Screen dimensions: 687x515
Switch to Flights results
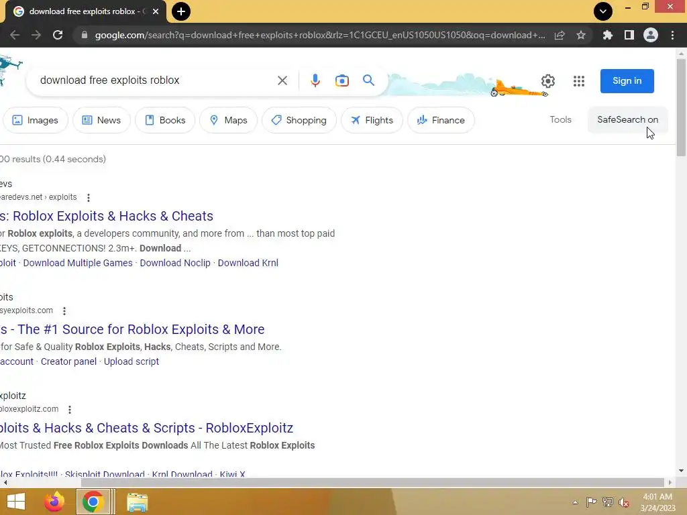pos(372,120)
